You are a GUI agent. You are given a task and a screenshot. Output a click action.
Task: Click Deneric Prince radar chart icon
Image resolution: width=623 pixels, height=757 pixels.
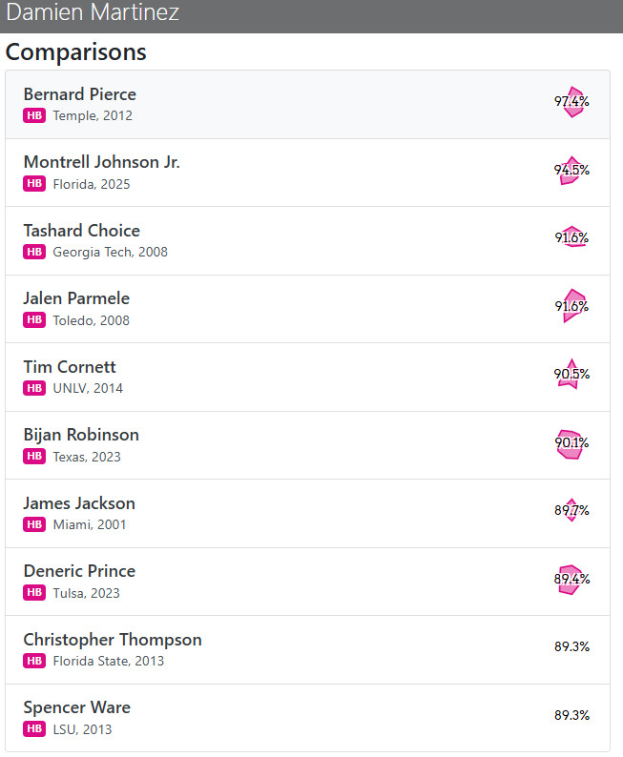coord(571,579)
